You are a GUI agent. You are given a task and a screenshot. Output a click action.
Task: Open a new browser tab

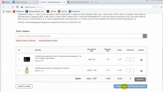[96, 2]
